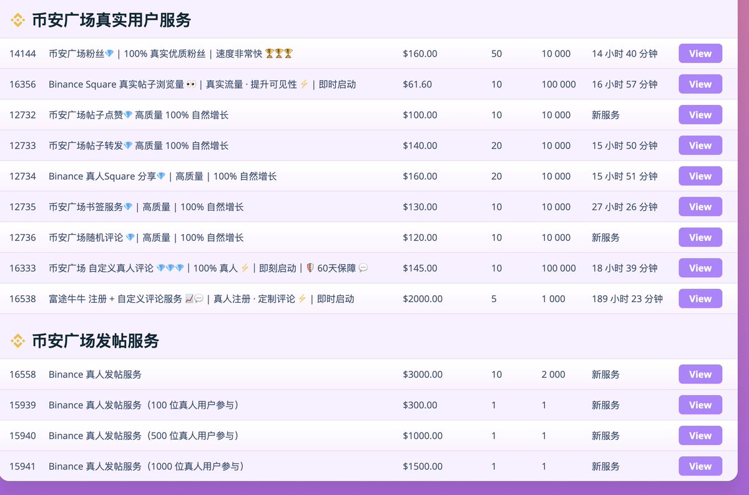
Task: Click maximum value 1 000 in row 16538
Action: (x=554, y=298)
